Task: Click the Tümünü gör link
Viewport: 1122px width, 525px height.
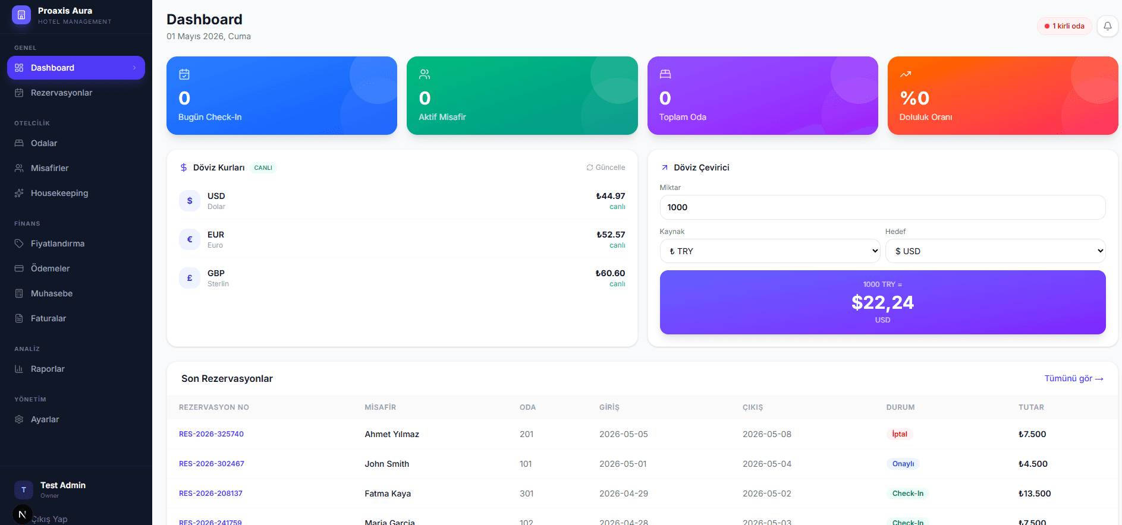Action: pos(1074,378)
